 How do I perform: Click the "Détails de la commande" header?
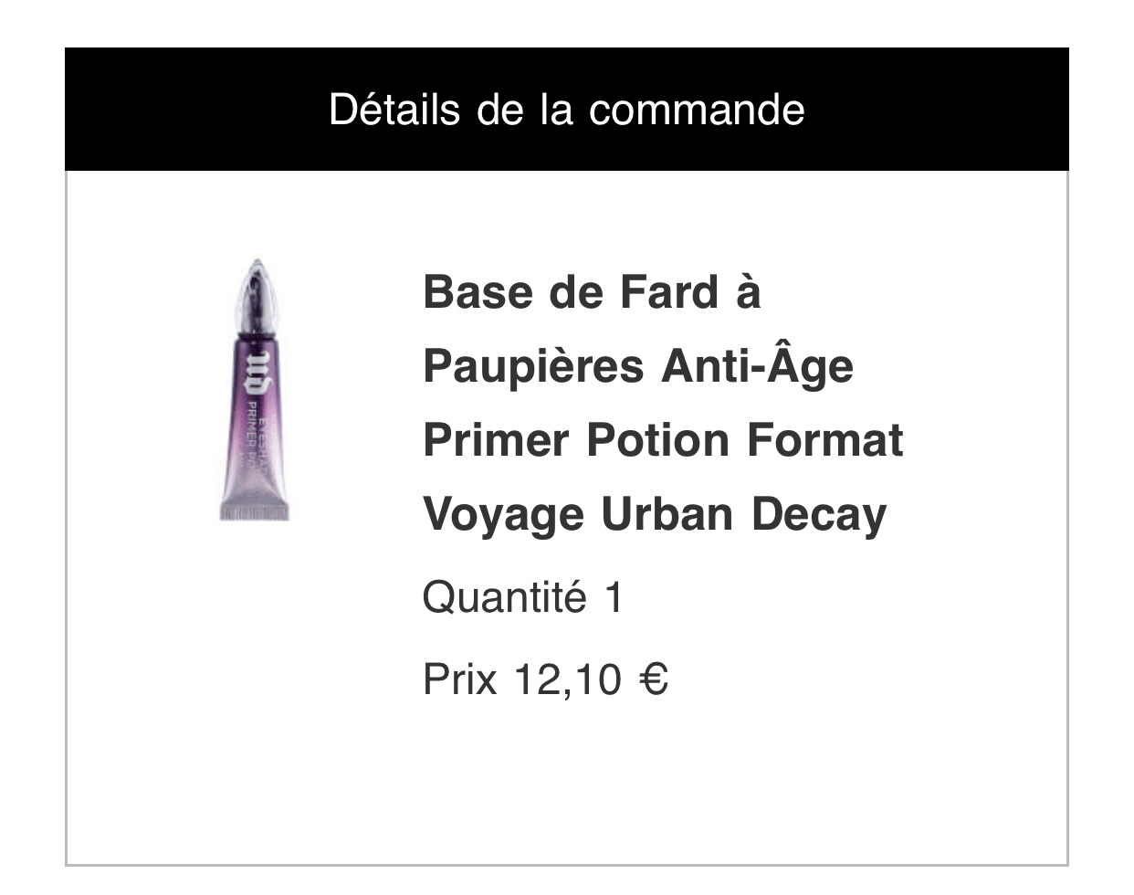click(566, 110)
